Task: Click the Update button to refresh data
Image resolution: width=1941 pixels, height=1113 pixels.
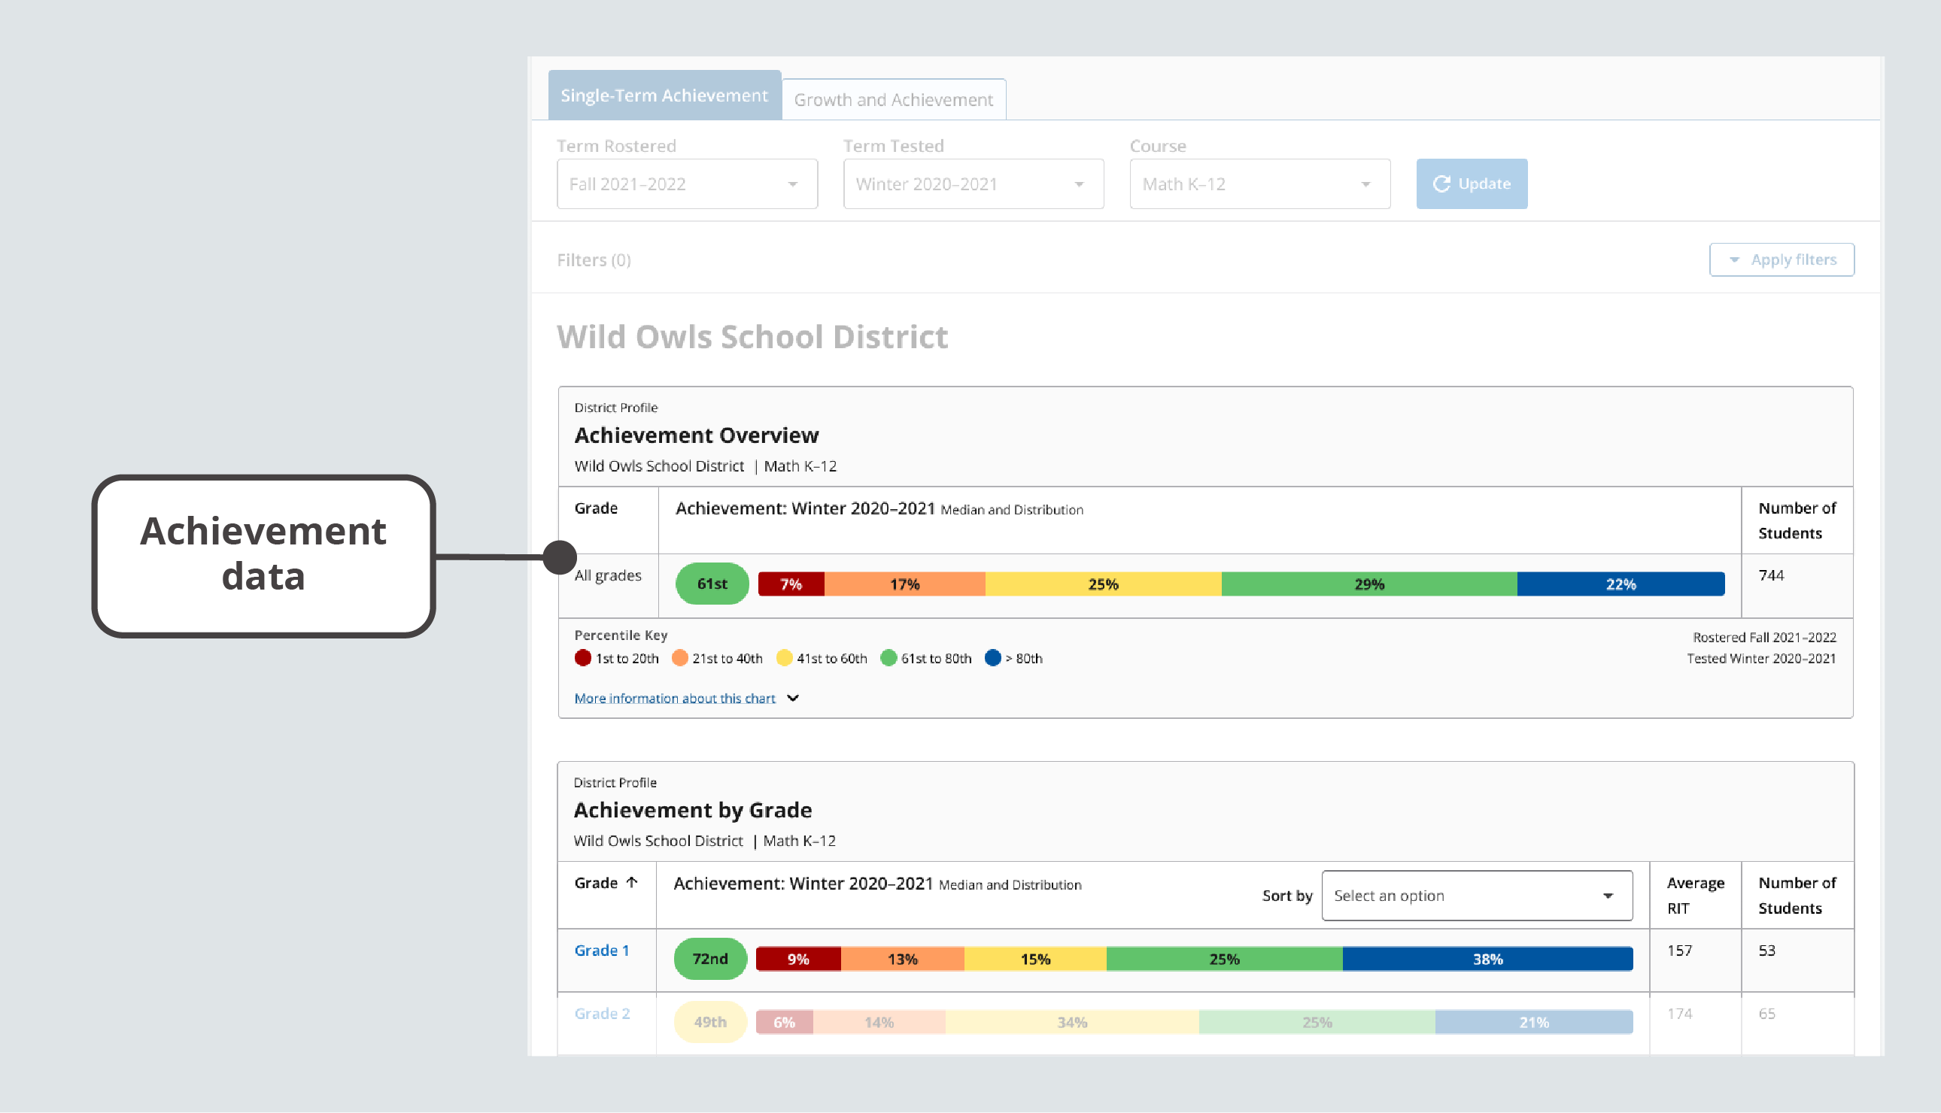Action: [1470, 183]
